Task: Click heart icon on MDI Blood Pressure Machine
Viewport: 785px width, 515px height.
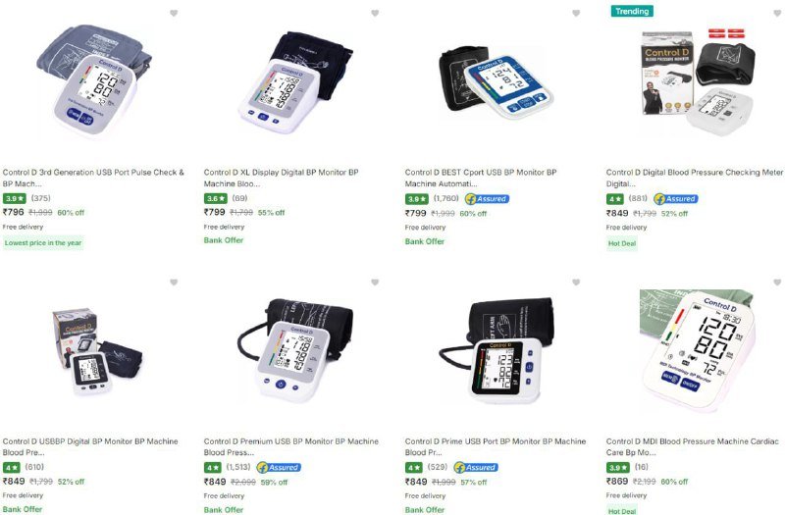Action: pos(777,283)
